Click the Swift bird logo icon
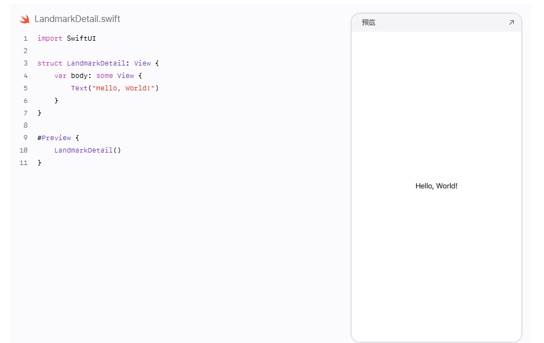The height and width of the screenshot is (343, 544). point(25,19)
